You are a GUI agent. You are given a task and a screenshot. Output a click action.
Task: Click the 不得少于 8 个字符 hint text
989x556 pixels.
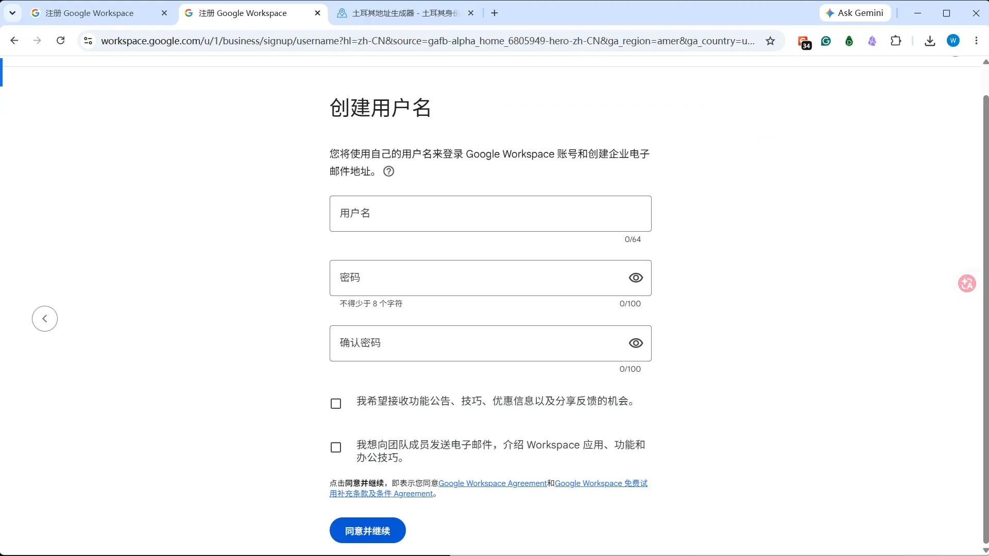click(x=371, y=304)
